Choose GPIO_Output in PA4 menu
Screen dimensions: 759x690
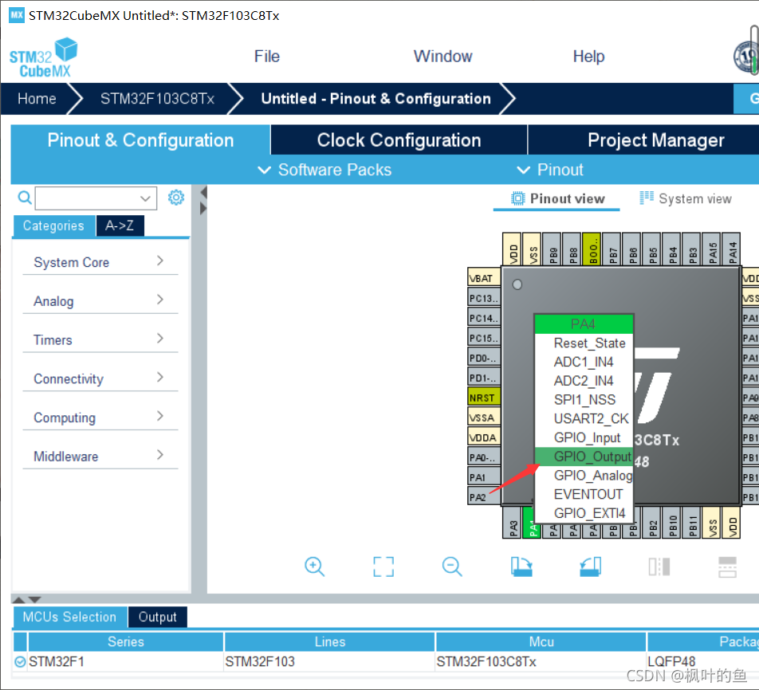pos(584,457)
